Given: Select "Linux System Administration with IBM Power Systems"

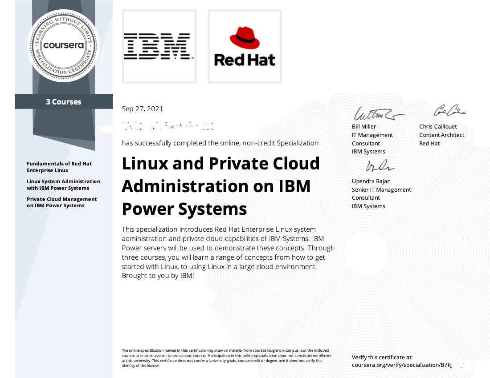Looking at the screenshot, I should click(x=63, y=185).
